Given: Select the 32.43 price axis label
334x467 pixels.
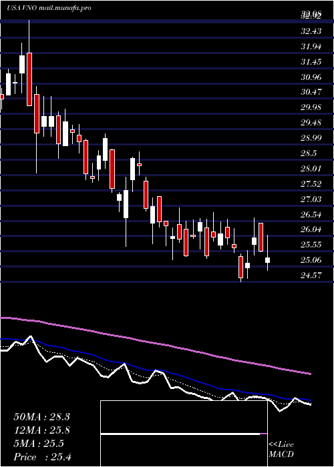Looking at the screenshot, I should (x=311, y=31).
